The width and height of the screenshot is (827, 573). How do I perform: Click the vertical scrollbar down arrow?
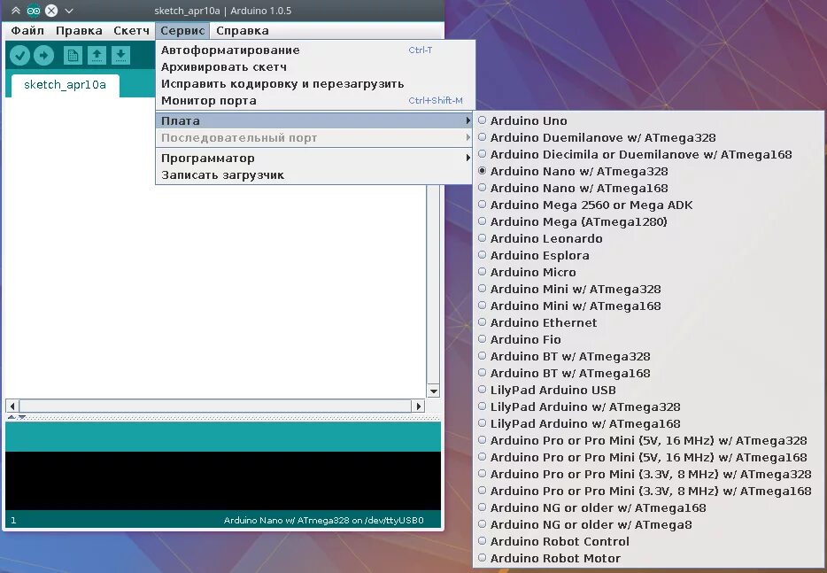(434, 391)
